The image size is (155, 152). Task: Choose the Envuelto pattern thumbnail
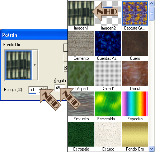81,104
